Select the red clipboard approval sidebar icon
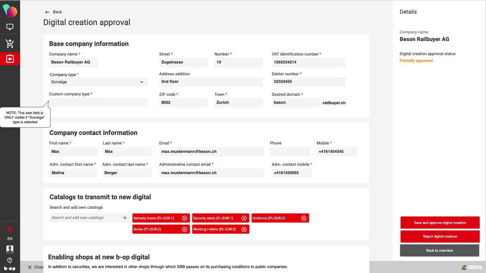Screen dimensions: 486x273 pyautogui.click(x=10, y=59)
